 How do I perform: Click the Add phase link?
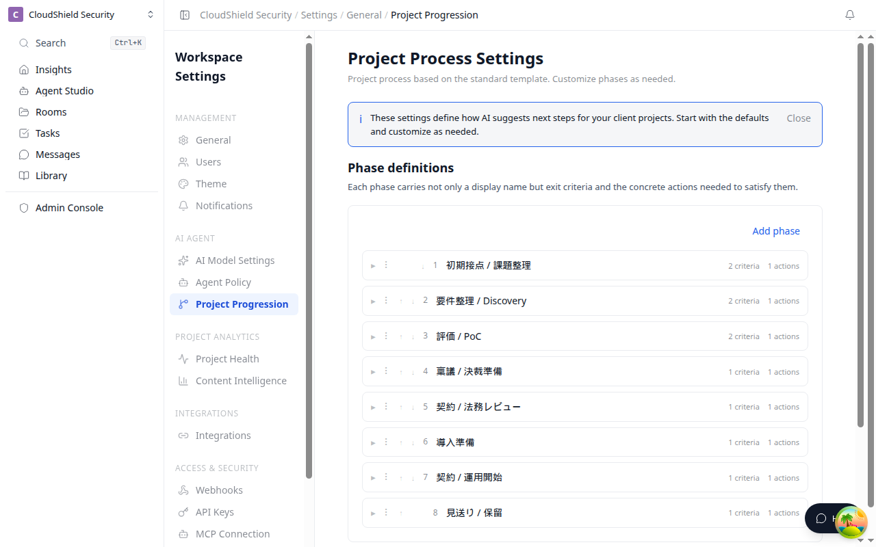pos(776,231)
